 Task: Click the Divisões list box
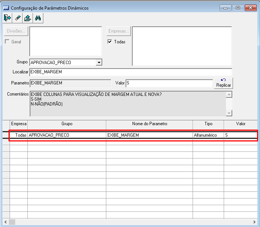point(66,41)
